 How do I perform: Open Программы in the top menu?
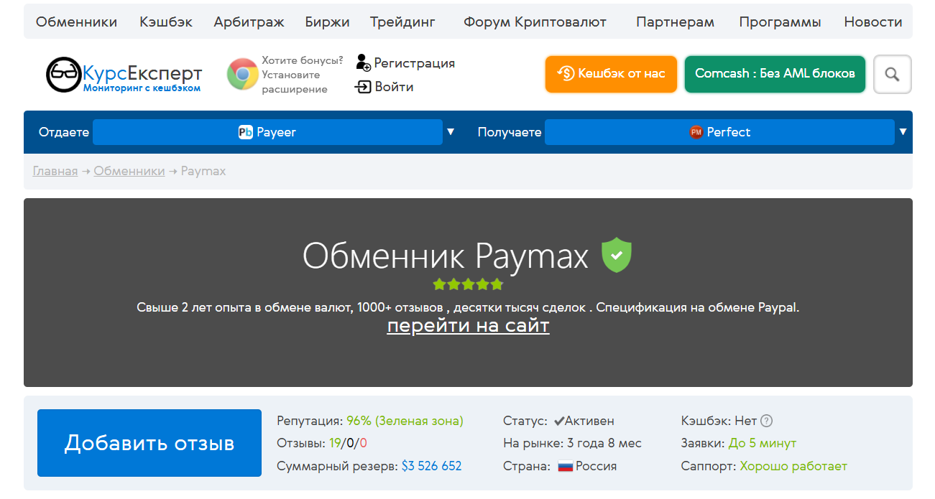coord(780,22)
